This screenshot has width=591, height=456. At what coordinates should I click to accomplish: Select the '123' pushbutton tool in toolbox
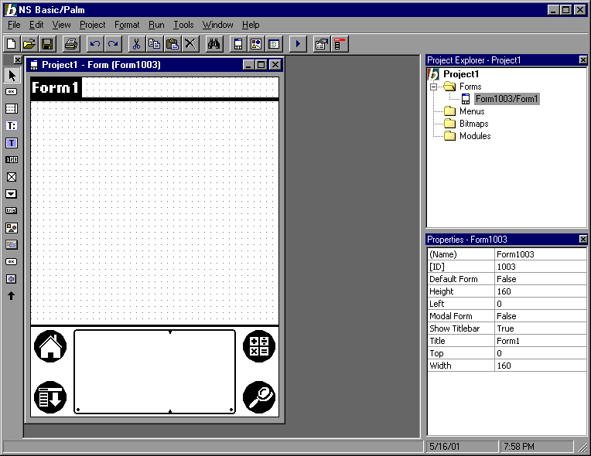tap(12, 160)
